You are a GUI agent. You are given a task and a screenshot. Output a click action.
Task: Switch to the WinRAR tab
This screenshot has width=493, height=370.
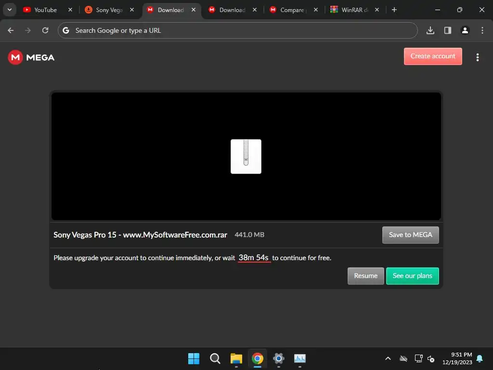pos(355,10)
